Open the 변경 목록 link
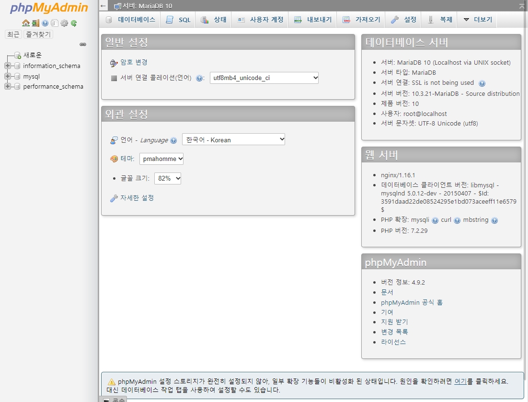 click(x=394, y=332)
